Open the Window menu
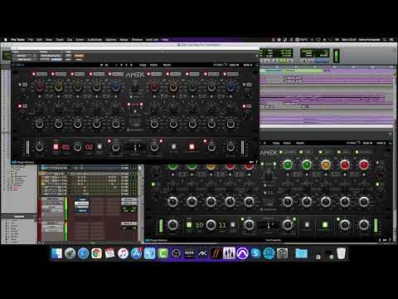Screen dimensions: 398x299 [x=137, y=40]
